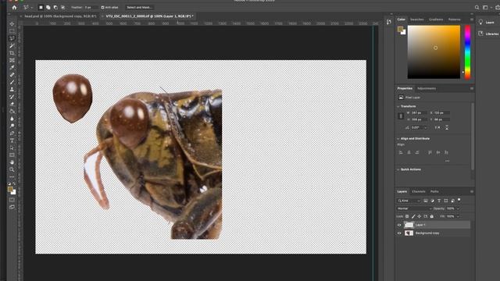Select the Healing Brush tool
This screenshot has height=281, width=500.
pyautogui.click(x=12, y=75)
